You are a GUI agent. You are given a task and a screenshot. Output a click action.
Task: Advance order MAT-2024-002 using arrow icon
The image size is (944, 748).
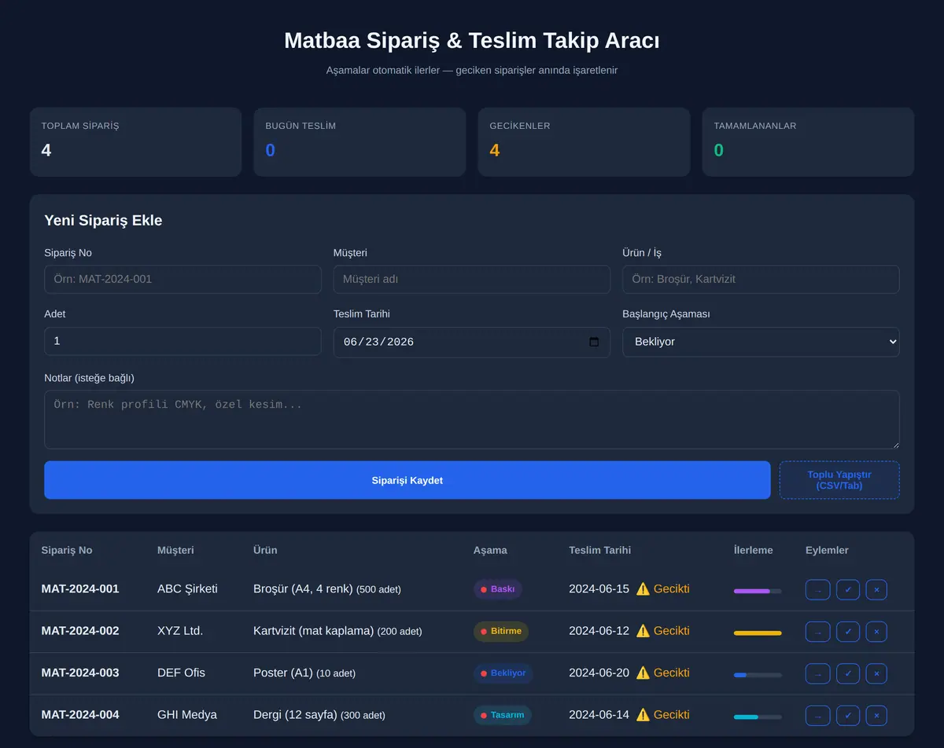pos(817,632)
